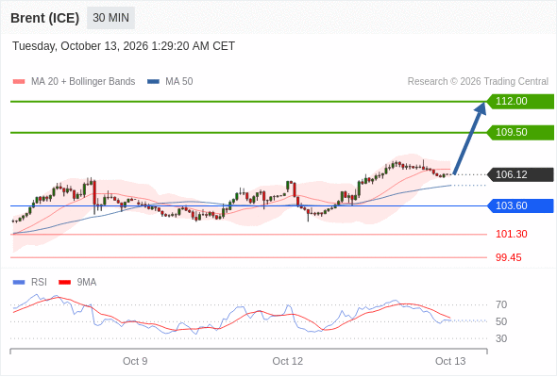Click the blue RSI legend swatch

[19, 283]
